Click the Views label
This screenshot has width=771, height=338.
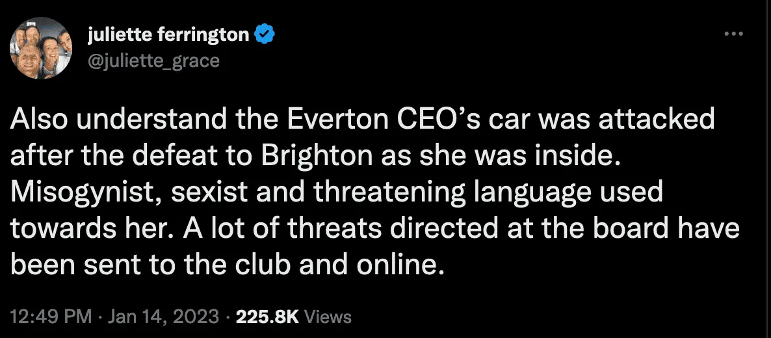click(328, 317)
